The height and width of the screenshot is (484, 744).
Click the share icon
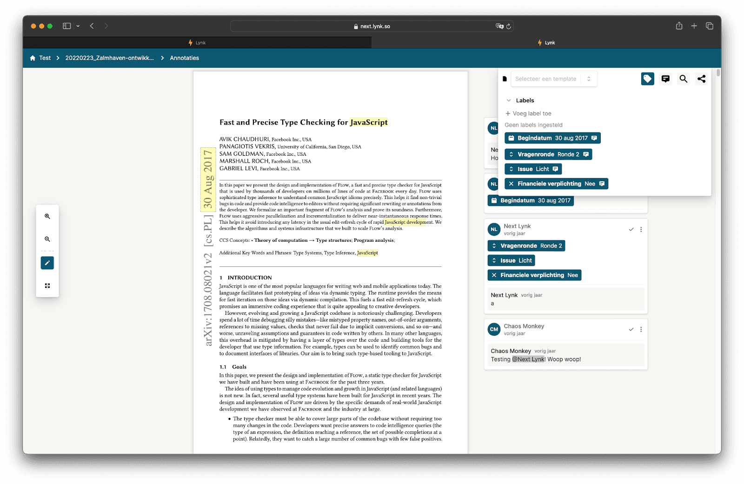[701, 79]
